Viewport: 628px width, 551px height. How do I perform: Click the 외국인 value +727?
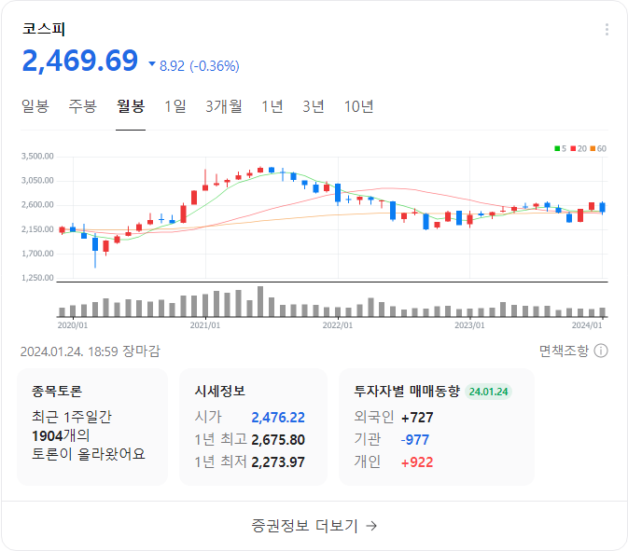click(x=417, y=418)
